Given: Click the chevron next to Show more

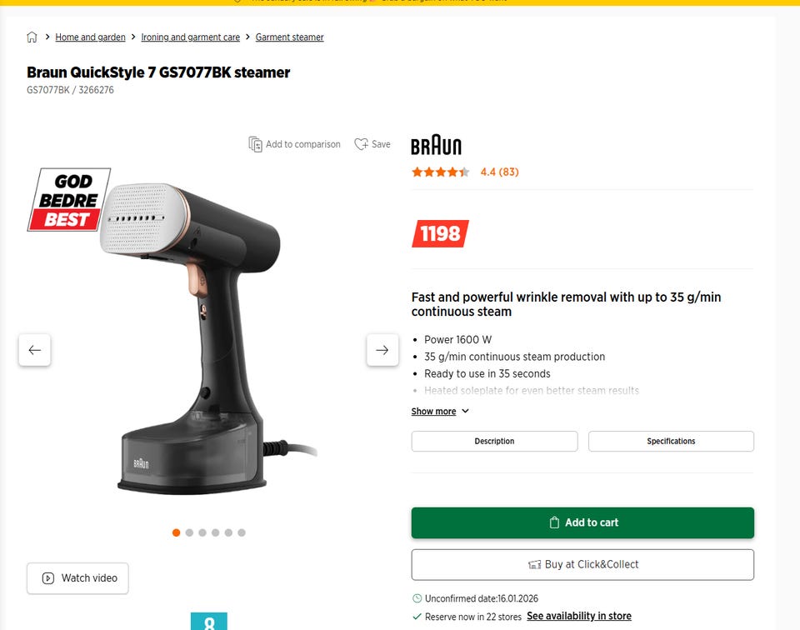Looking at the screenshot, I should [x=465, y=411].
